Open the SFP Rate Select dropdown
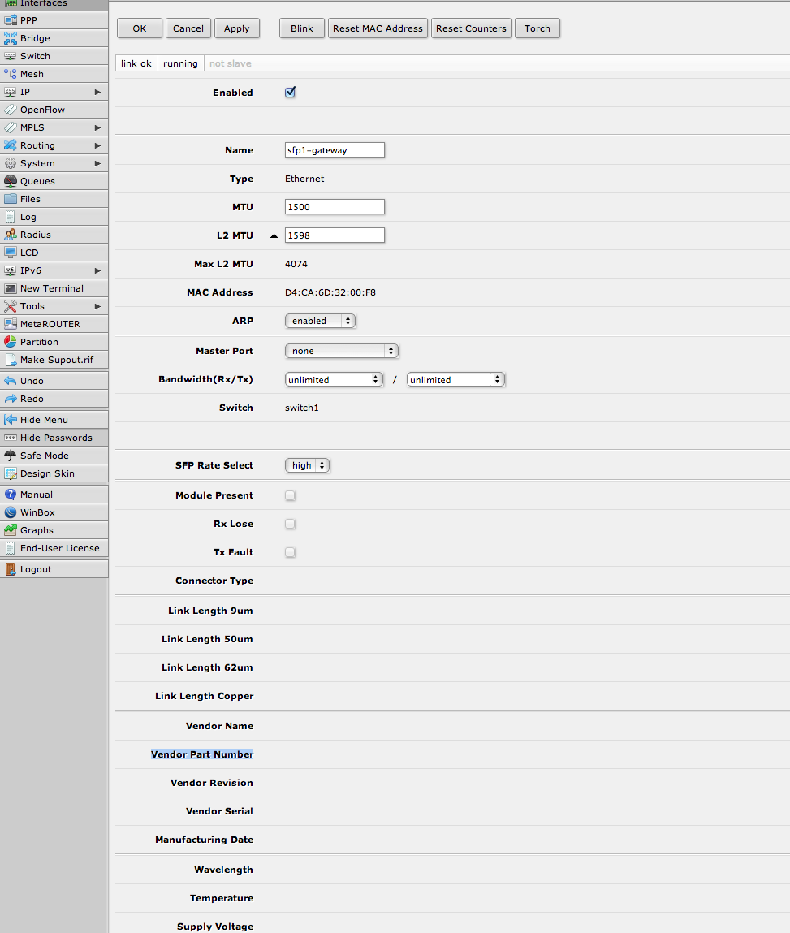Screen dimensions: 790x933 [306, 464]
